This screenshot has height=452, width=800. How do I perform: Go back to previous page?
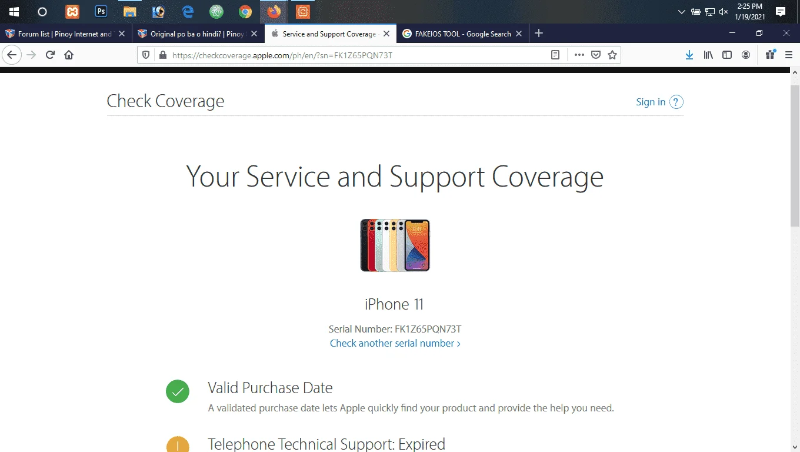12,55
